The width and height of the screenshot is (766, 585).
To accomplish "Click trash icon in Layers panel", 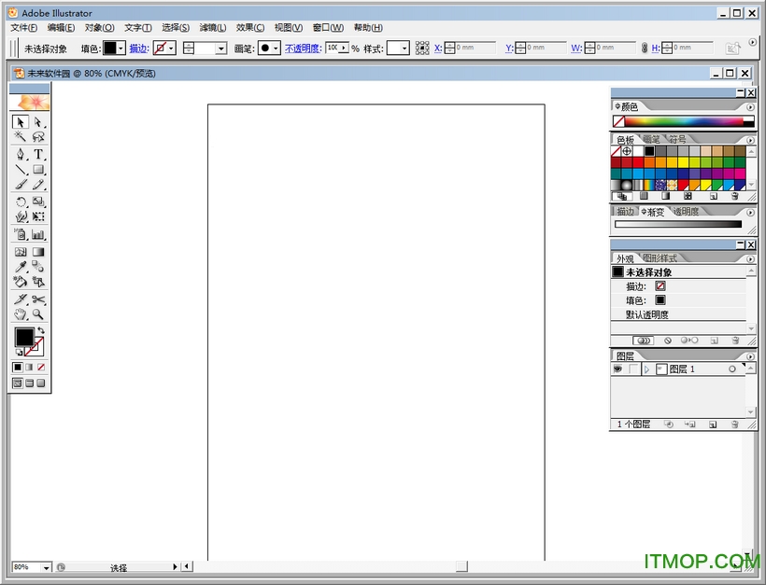I will [735, 425].
